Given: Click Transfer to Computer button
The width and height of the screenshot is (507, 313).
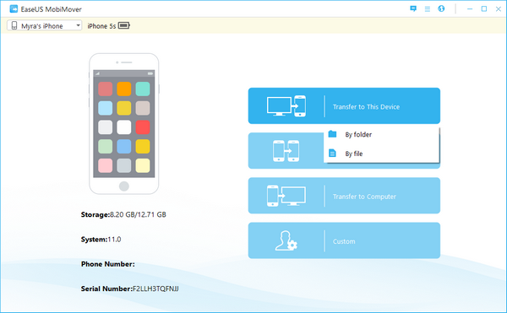Looking at the screenshot, I should (344, 196).
